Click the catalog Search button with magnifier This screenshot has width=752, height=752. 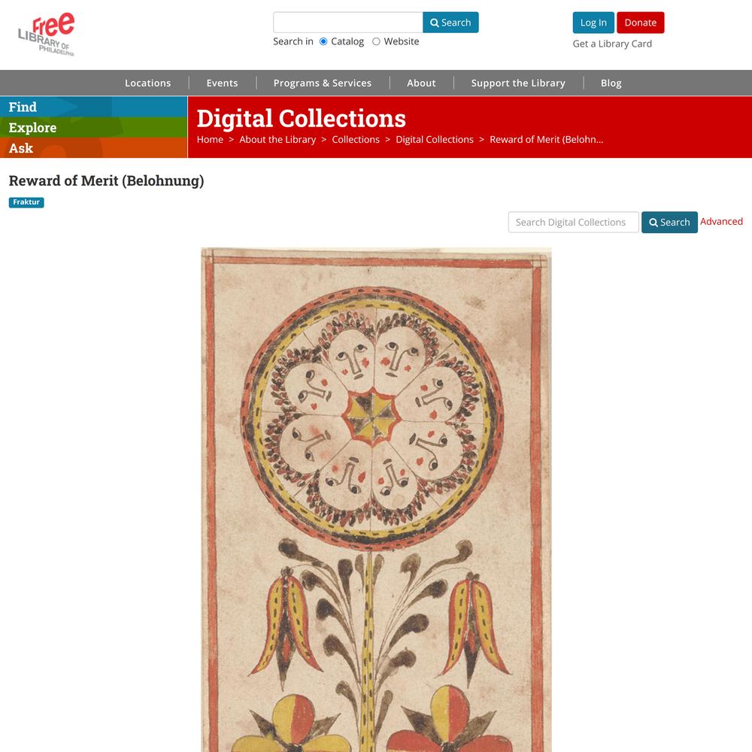pyautogui.click(x=450, y=23)
